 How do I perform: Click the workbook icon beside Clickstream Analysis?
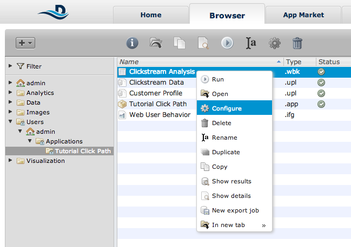tap(122, 72)
